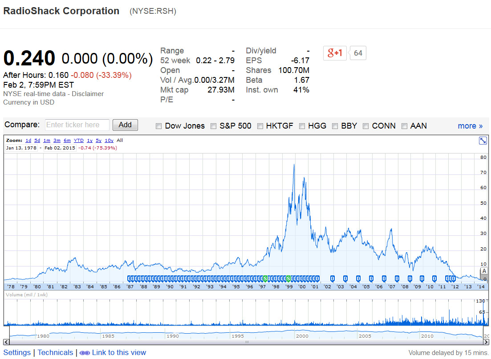Tick the HGG compare checkbox
This screenshot has height=359, width=491.
tap(302, 126)
